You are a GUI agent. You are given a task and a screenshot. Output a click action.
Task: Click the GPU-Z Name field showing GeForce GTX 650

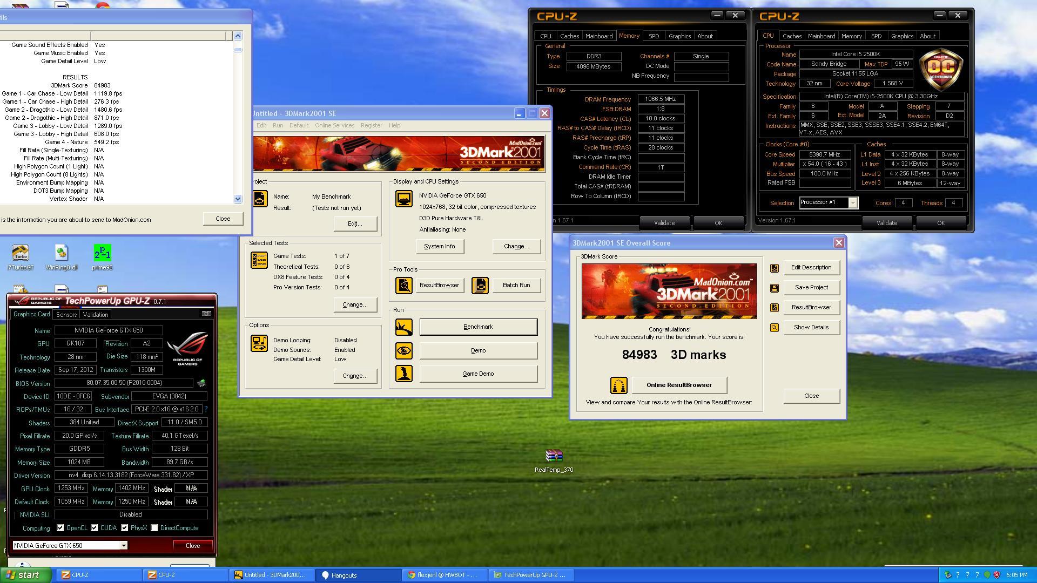tap(109, 330)
